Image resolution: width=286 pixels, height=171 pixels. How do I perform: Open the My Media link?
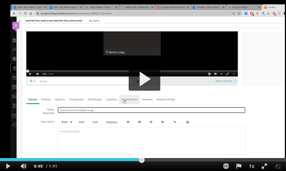[96, 21]
